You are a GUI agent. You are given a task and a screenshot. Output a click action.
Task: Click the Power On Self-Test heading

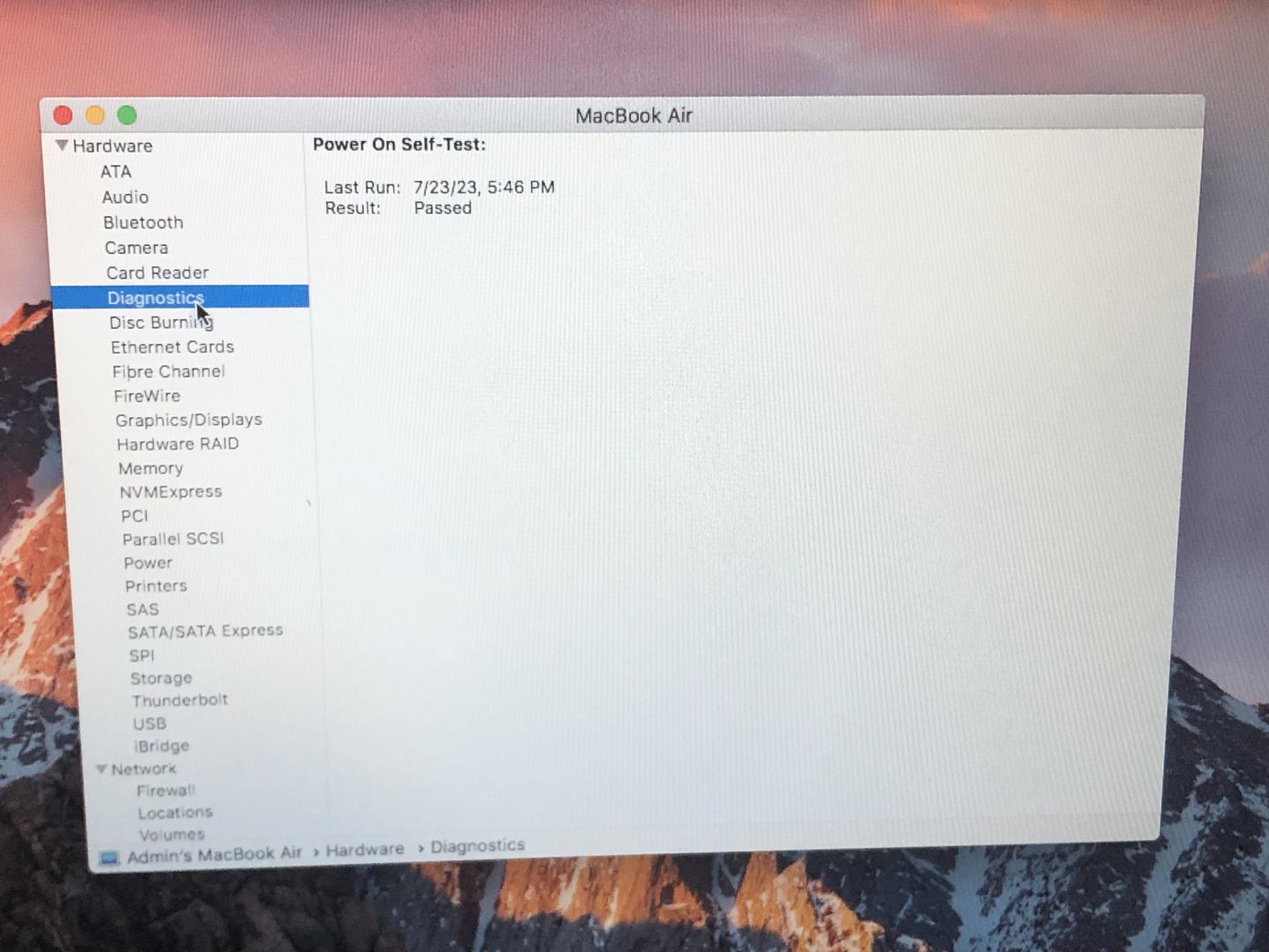[399, 145]
